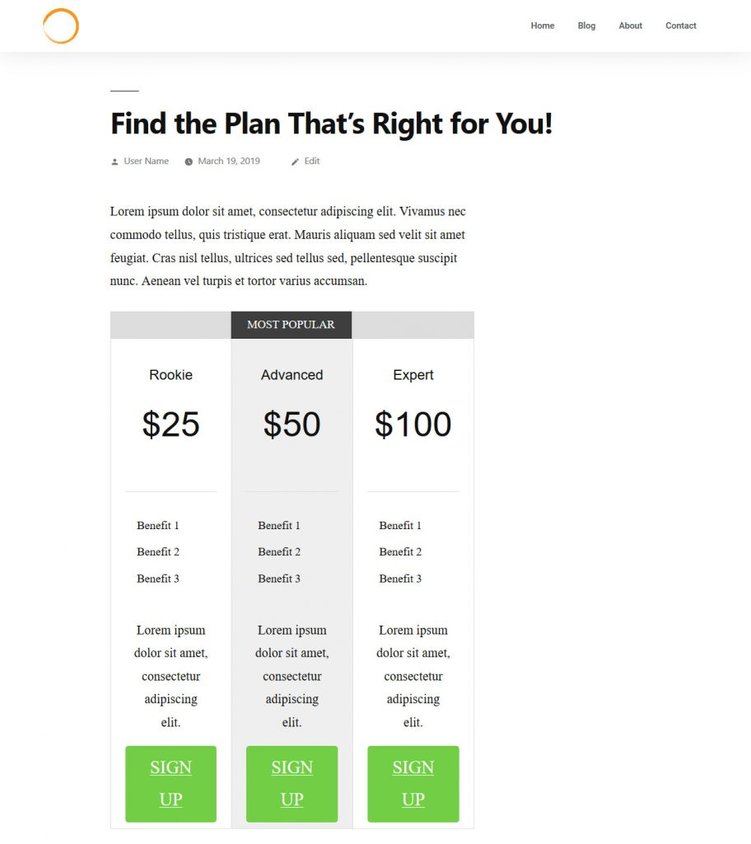Click the orange circle site logo
This screenshot has height=844, width=751.
(x=60, y=26)
